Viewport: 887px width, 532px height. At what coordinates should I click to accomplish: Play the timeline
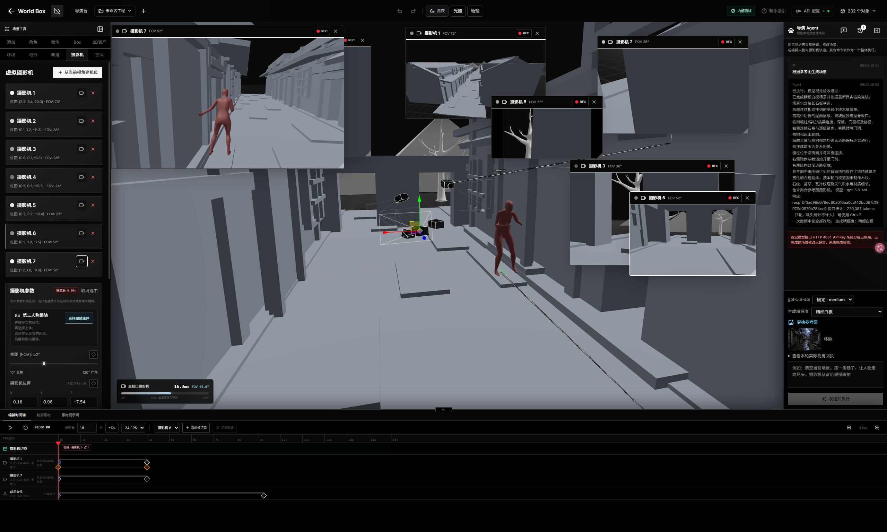click(x=10, y=428)
